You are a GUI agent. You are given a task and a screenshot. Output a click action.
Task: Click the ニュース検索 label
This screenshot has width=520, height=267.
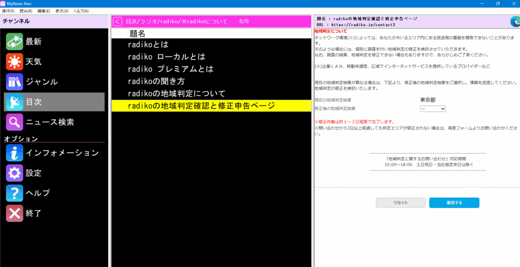tap(50, 122)
